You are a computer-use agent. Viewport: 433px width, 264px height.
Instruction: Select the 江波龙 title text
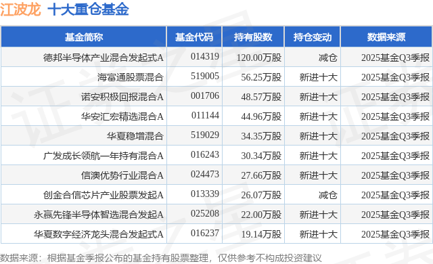[x=20, y=9]
